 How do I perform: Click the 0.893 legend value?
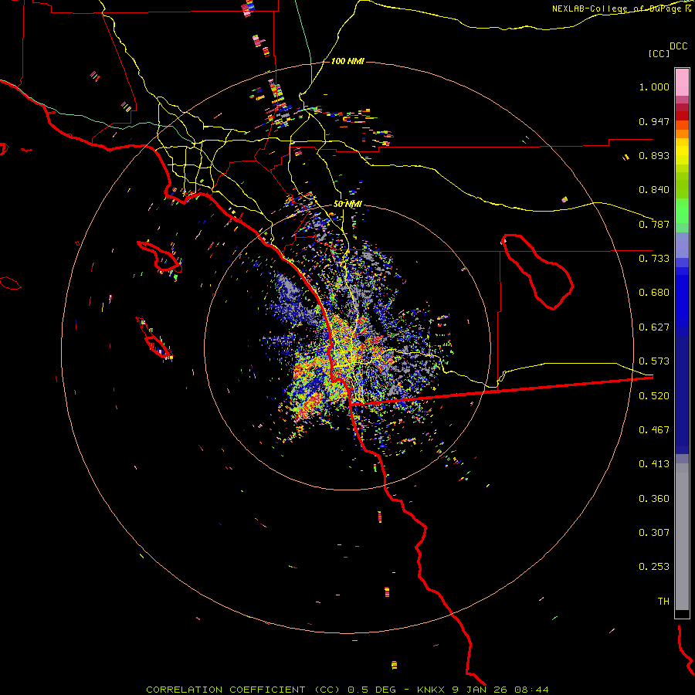(x=654, y=155)
